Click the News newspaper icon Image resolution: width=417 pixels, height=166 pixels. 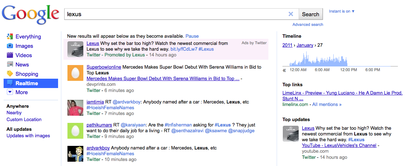(10, 64)
